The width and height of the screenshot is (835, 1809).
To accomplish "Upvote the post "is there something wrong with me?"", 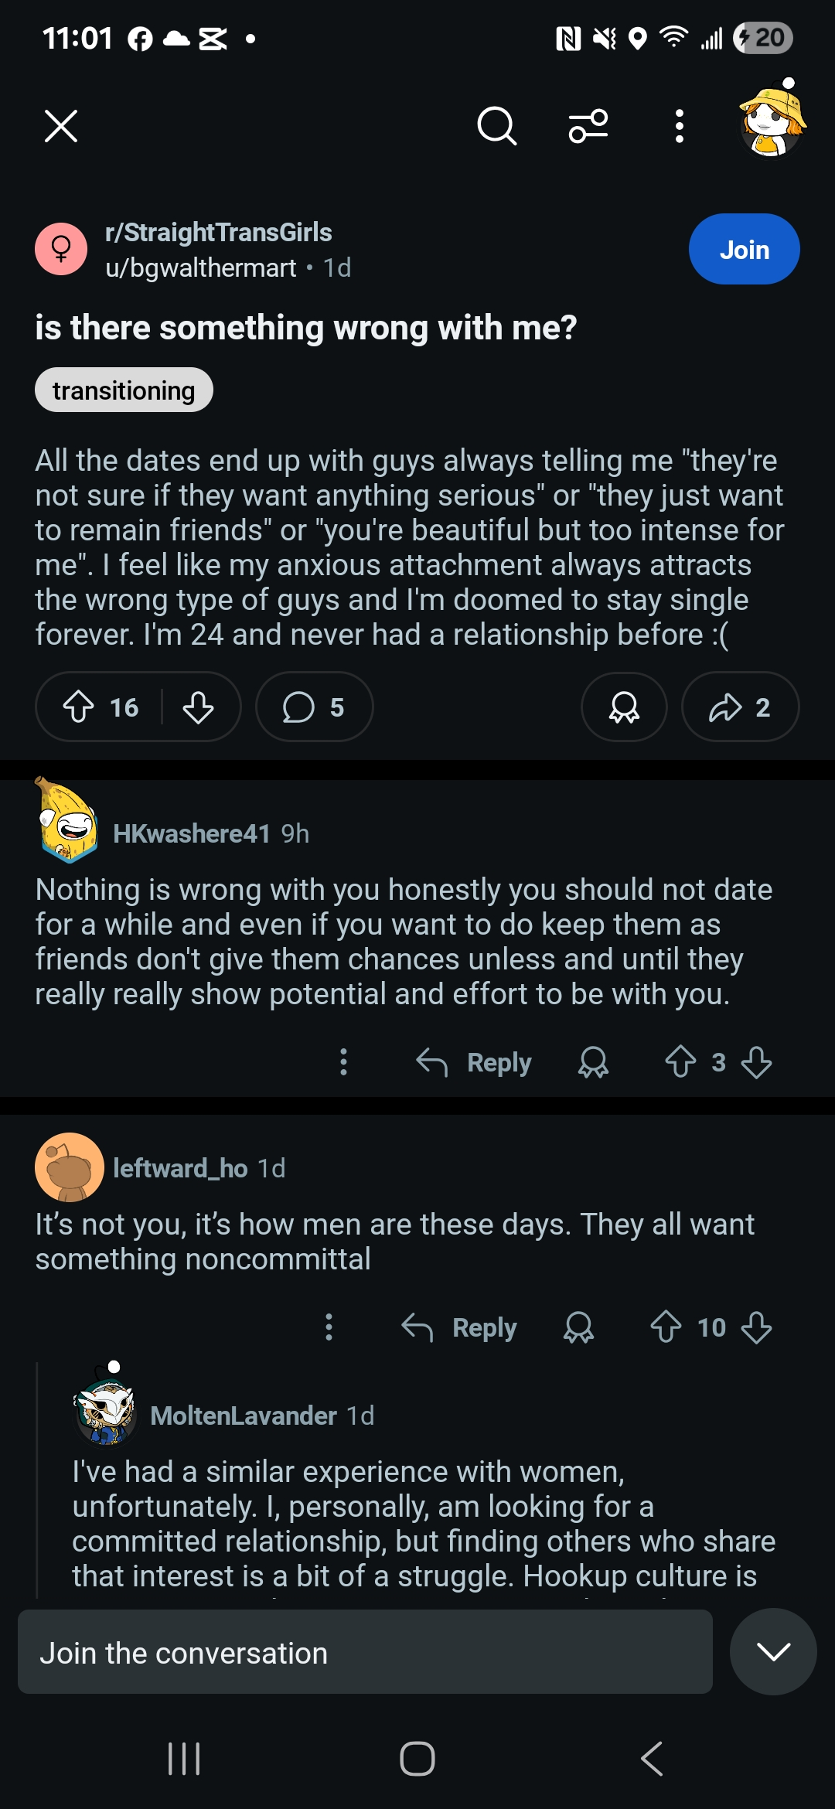I will click(78, 707).
